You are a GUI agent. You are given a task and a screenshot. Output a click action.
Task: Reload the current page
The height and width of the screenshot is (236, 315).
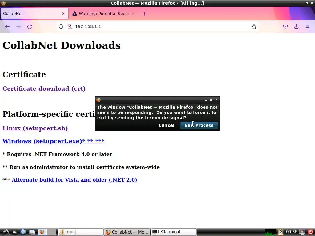[x=30, y=26]
